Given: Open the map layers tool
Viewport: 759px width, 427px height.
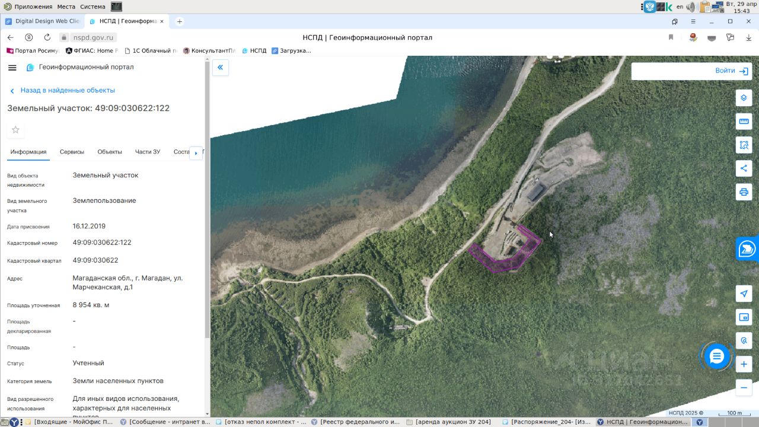Looking at the screenshot, I should 744,98.
